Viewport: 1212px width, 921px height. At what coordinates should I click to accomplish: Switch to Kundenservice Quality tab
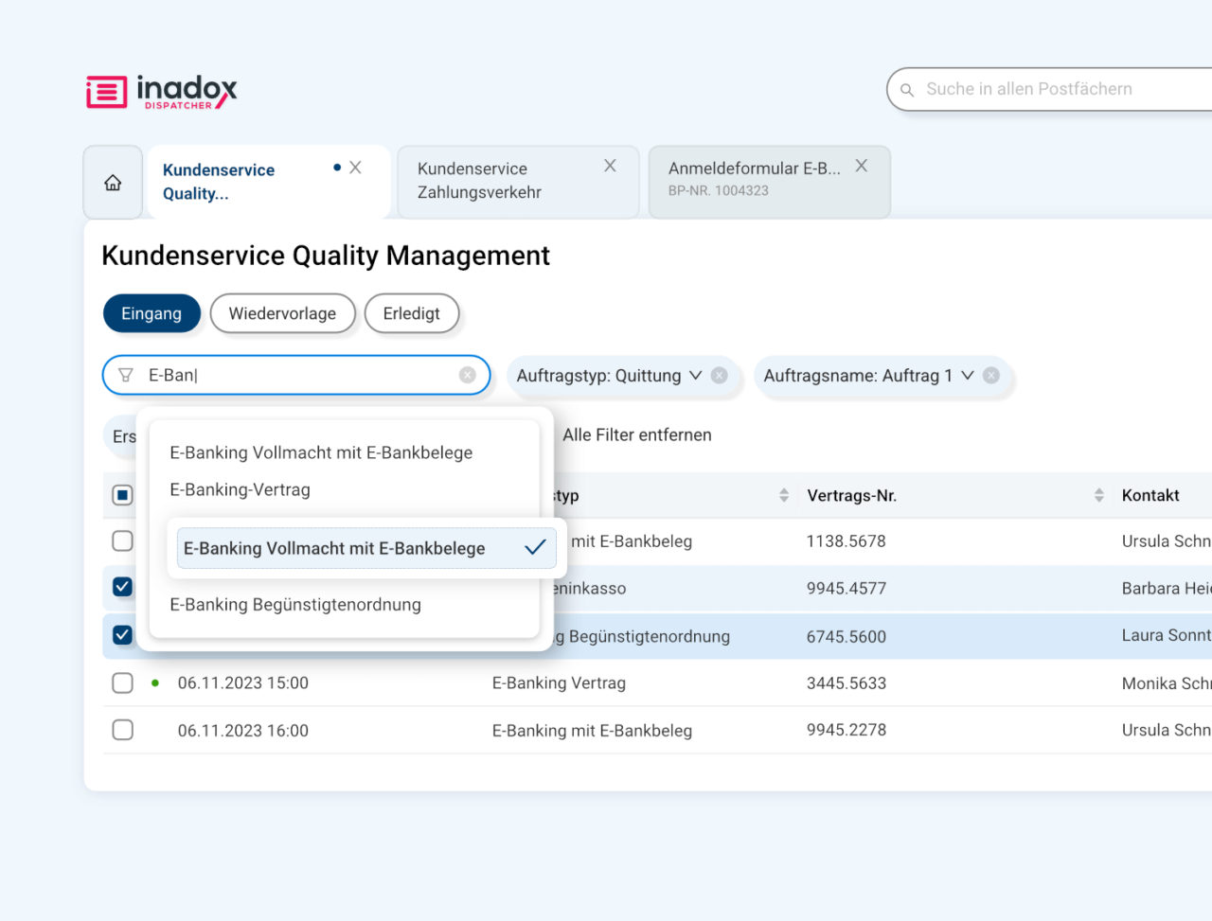click(270, 182)
